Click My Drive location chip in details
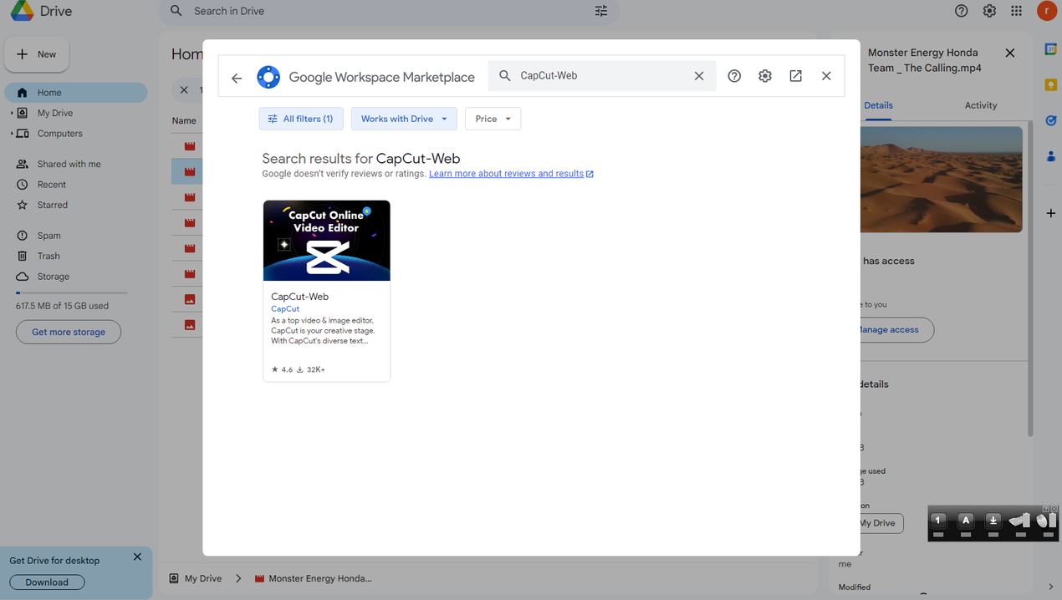1062x600 pixels. coord(881,523)
